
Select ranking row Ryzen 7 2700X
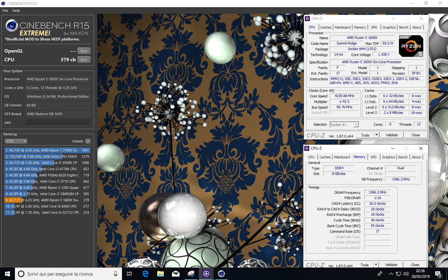[x=47, y=150]
